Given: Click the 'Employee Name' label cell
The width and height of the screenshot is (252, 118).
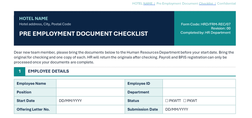Looking at the screenshot, I should point(35,83).
